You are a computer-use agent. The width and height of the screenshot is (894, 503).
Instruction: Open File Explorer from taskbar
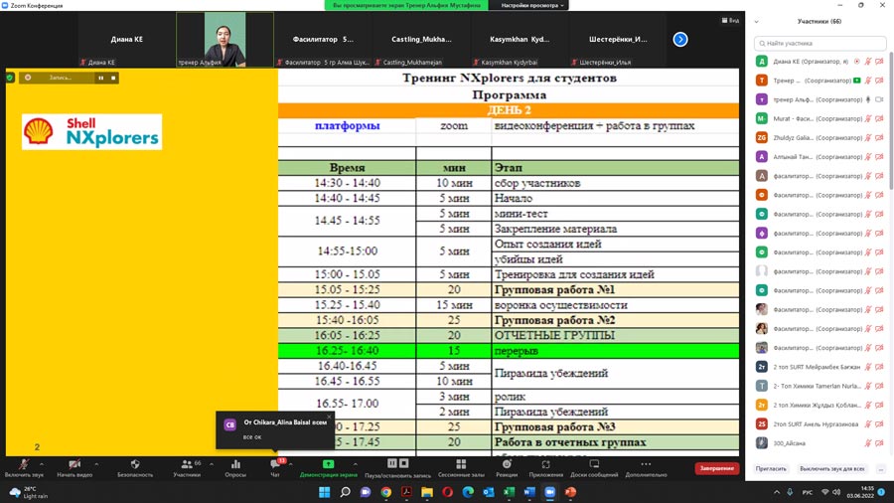point(427,492)
